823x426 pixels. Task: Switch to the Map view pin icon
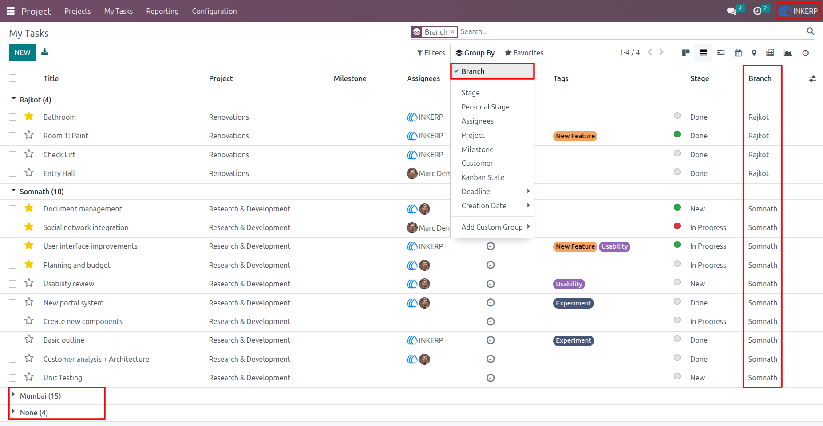(x=754, y=53)
